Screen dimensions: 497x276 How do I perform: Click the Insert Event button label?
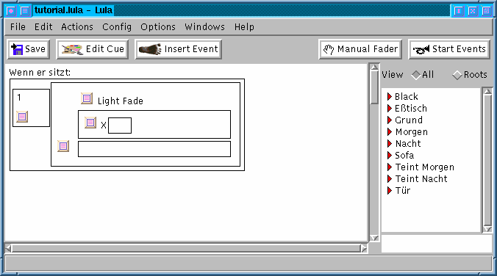tap(191, 49)
